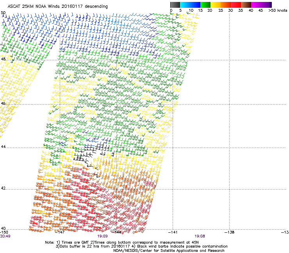Click the latitude label '44'
This screenshot has height=253, width=289.
coord(3,147)
